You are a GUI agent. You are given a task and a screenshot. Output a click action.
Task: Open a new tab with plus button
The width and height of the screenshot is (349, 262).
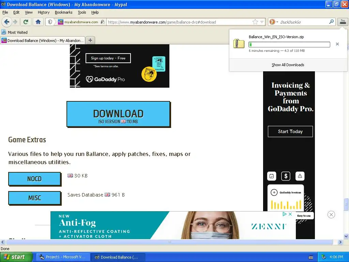[x=90, y=40]
